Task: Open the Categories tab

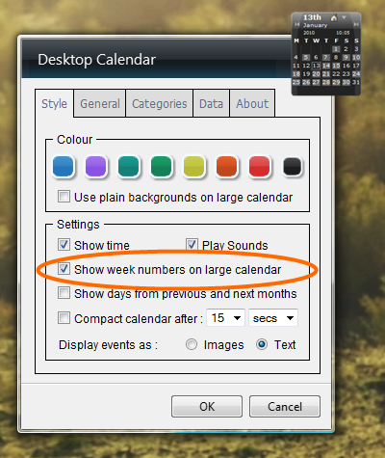Action: click(x=160, y=103)
